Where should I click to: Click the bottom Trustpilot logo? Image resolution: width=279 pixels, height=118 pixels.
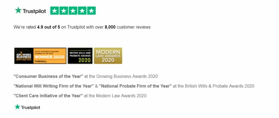pyautogui.click(x=27, y=107)
